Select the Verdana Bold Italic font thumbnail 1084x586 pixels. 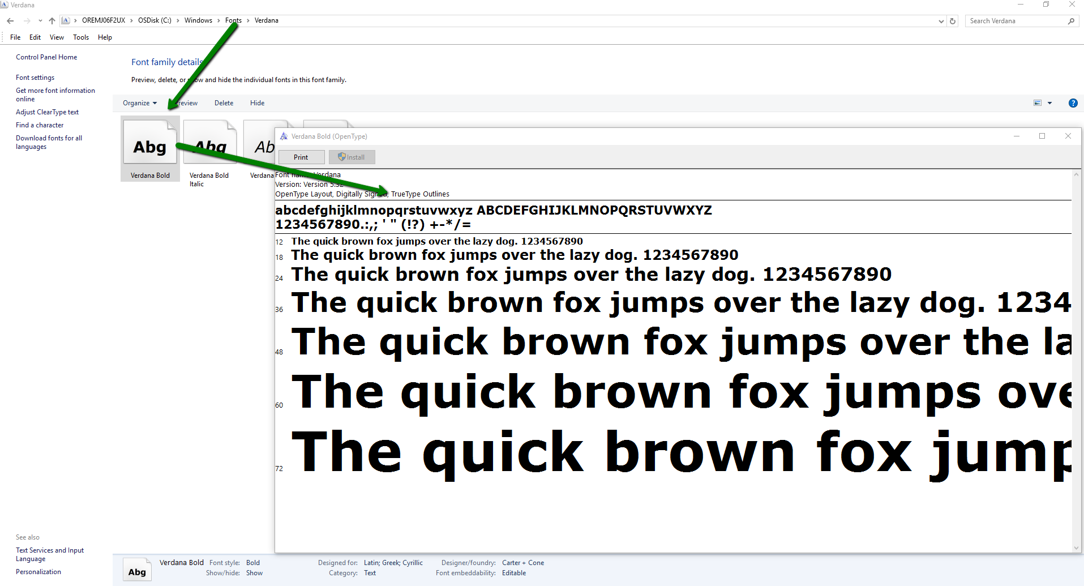pyautogui.click(x=209, y=153)
